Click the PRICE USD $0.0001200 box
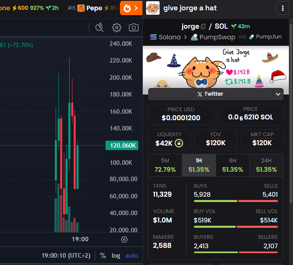The image size is (293, 265). coord(181,115)
